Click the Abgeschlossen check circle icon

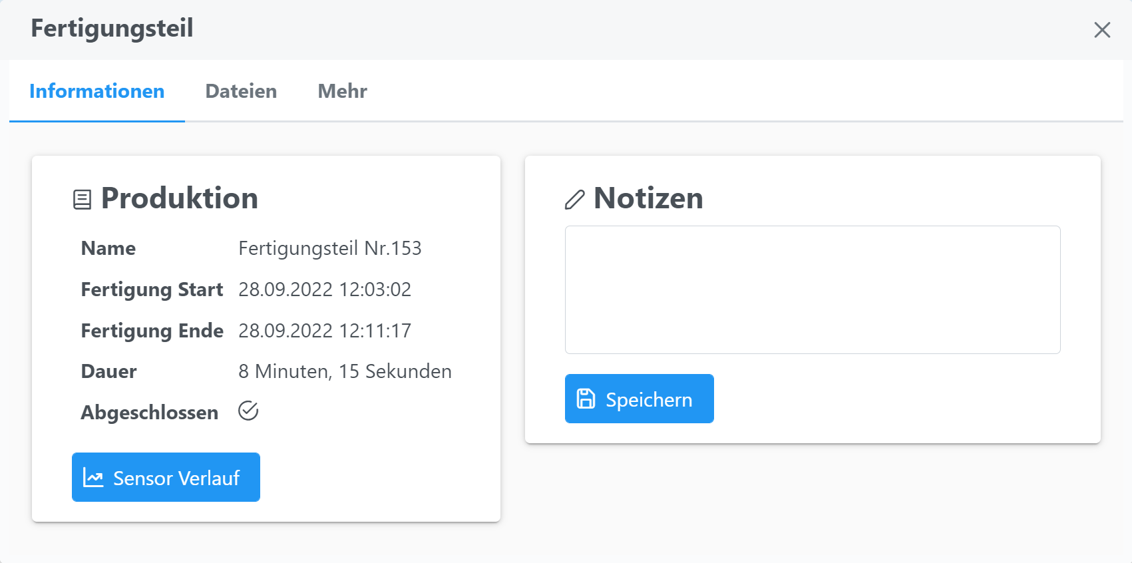248,411
